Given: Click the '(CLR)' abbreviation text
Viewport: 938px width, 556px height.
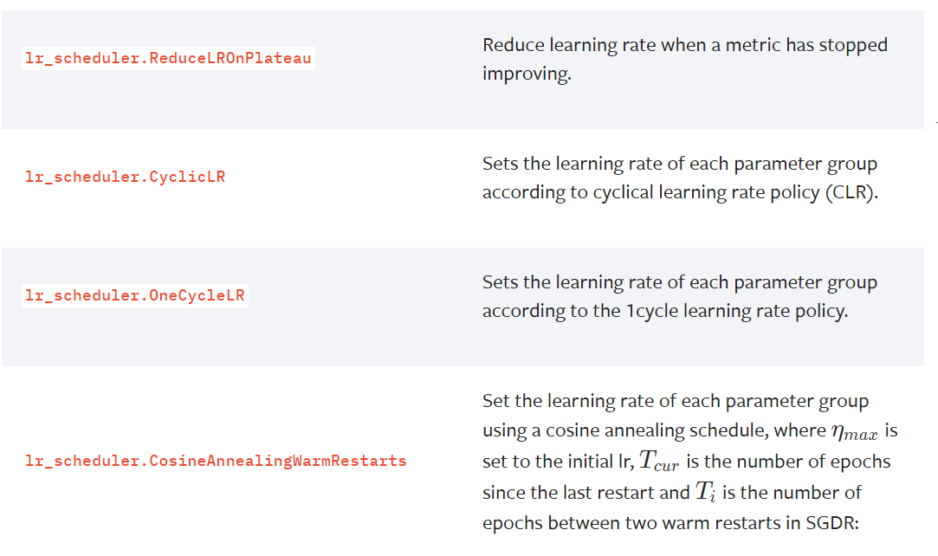Looking at the screenshot, I should click(851, 192).
